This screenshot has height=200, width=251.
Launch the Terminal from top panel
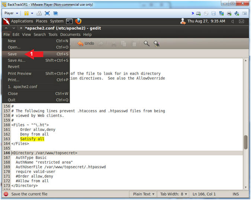click(69, 21)
